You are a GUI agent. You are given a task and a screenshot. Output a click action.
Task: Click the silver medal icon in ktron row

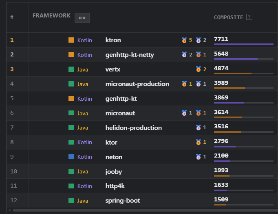click(199, 40)
